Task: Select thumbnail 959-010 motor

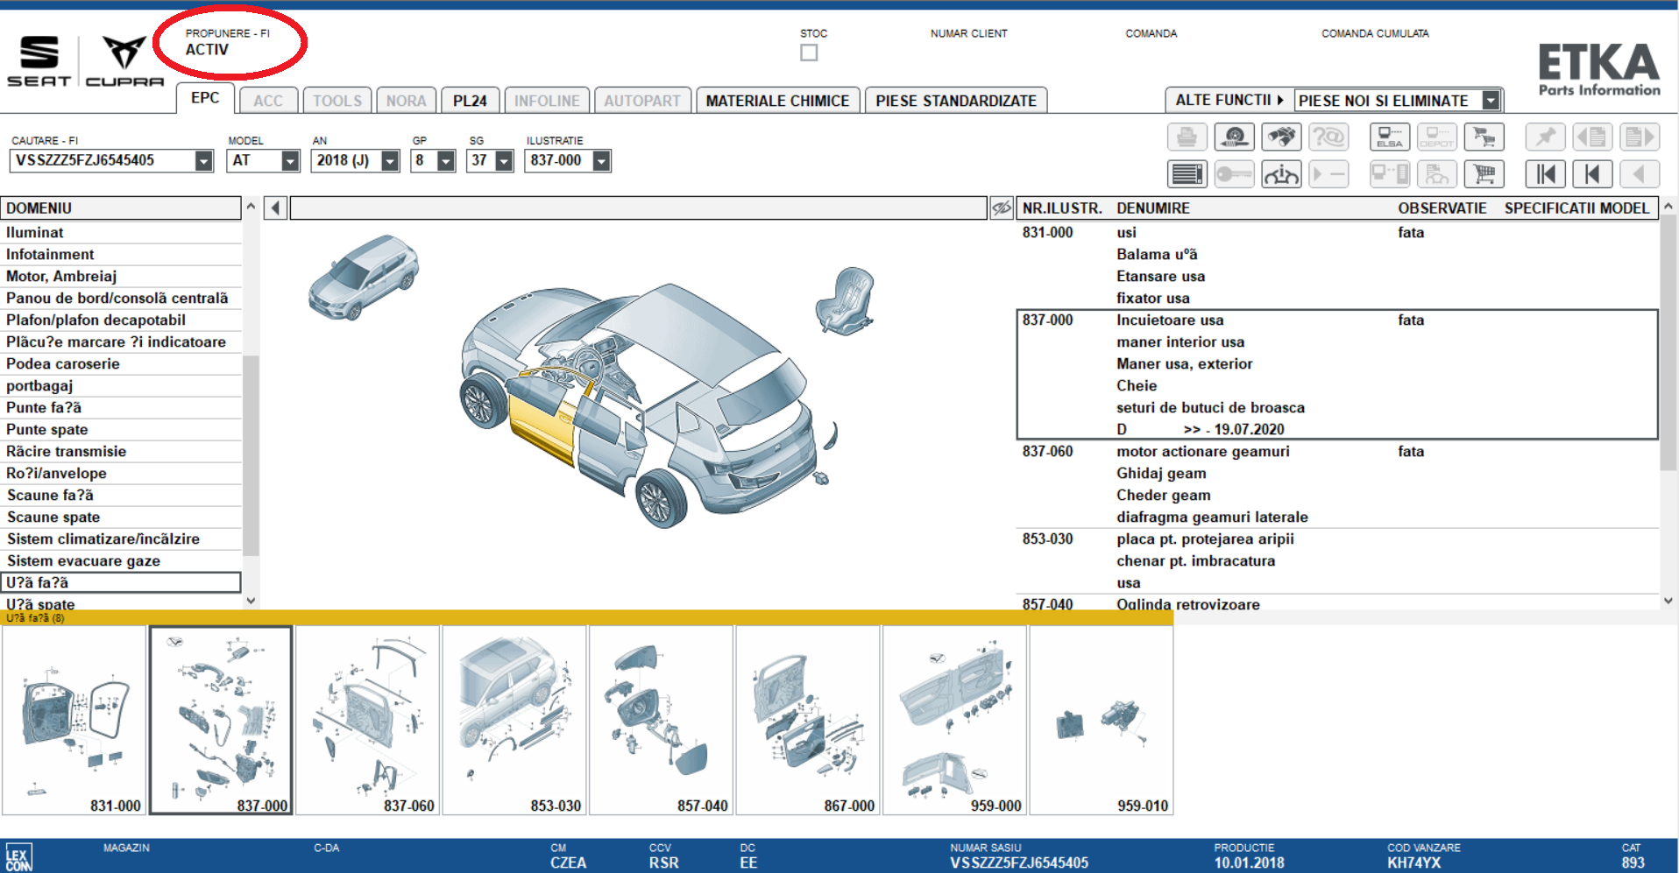Action: [x=1101, y=720]
